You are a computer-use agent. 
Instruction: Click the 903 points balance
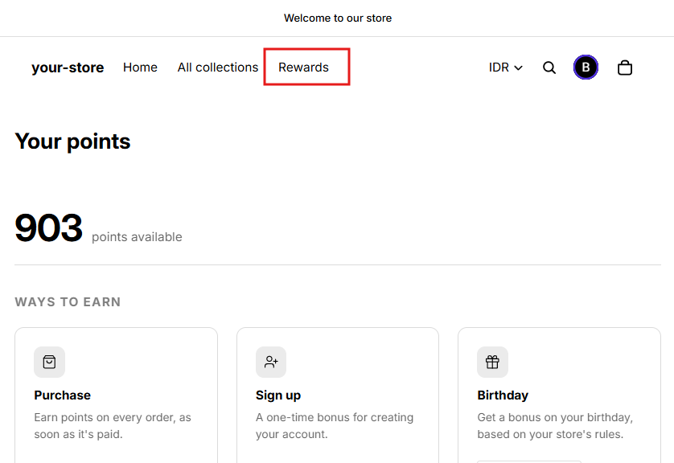point(48,227)
